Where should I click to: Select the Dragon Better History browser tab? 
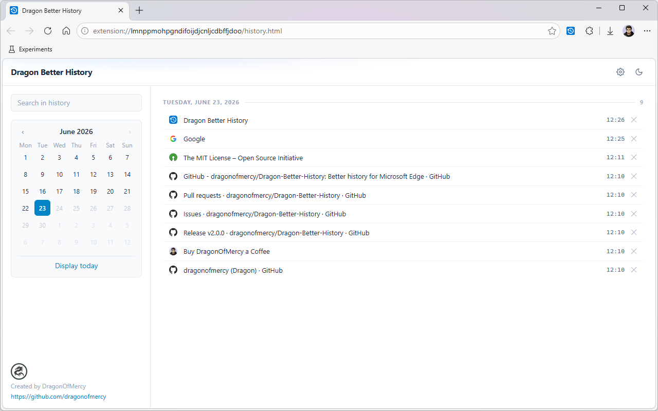(x=67, y=10)
